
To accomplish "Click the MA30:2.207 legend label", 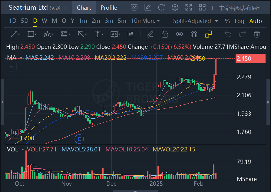I will [x=147, y=58].
